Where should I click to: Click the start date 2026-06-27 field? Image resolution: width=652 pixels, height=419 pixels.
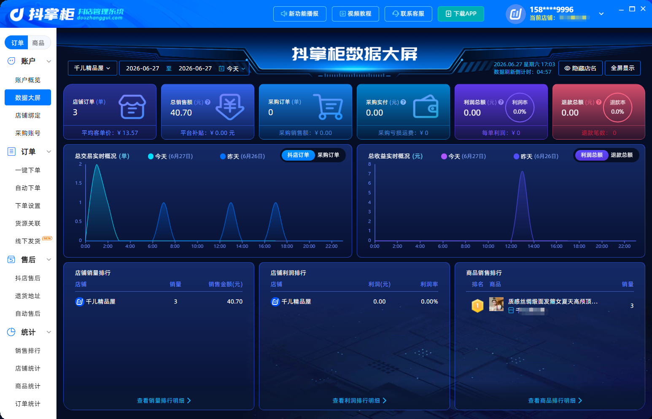point(143,68)
